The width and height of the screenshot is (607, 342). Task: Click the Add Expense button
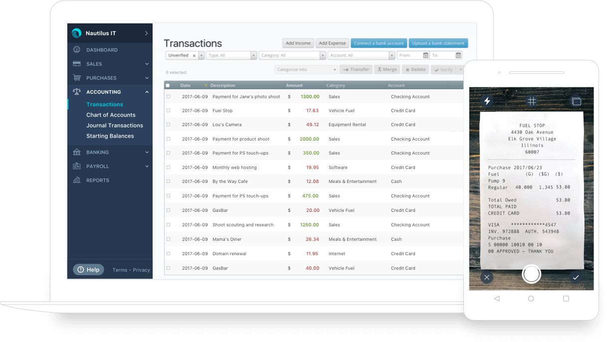332,43
